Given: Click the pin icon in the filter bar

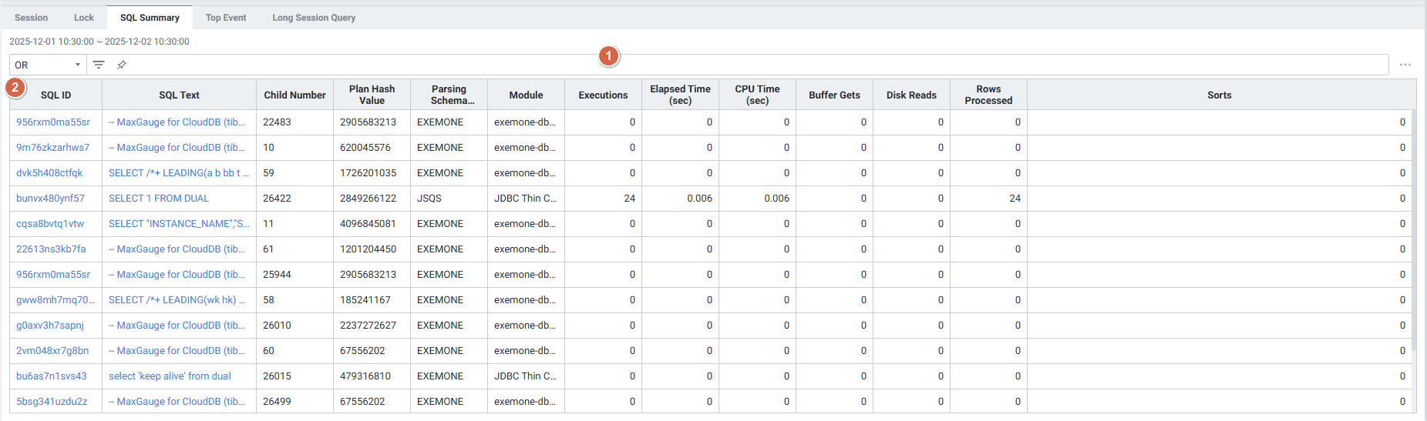Looking at the screenshot, I should [x=122, y=65].
